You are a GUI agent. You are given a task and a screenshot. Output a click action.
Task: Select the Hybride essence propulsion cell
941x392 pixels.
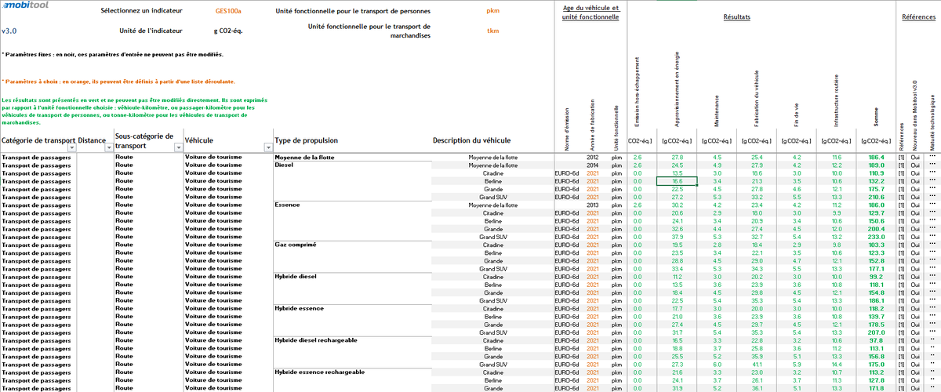click(x=298, y=308)
